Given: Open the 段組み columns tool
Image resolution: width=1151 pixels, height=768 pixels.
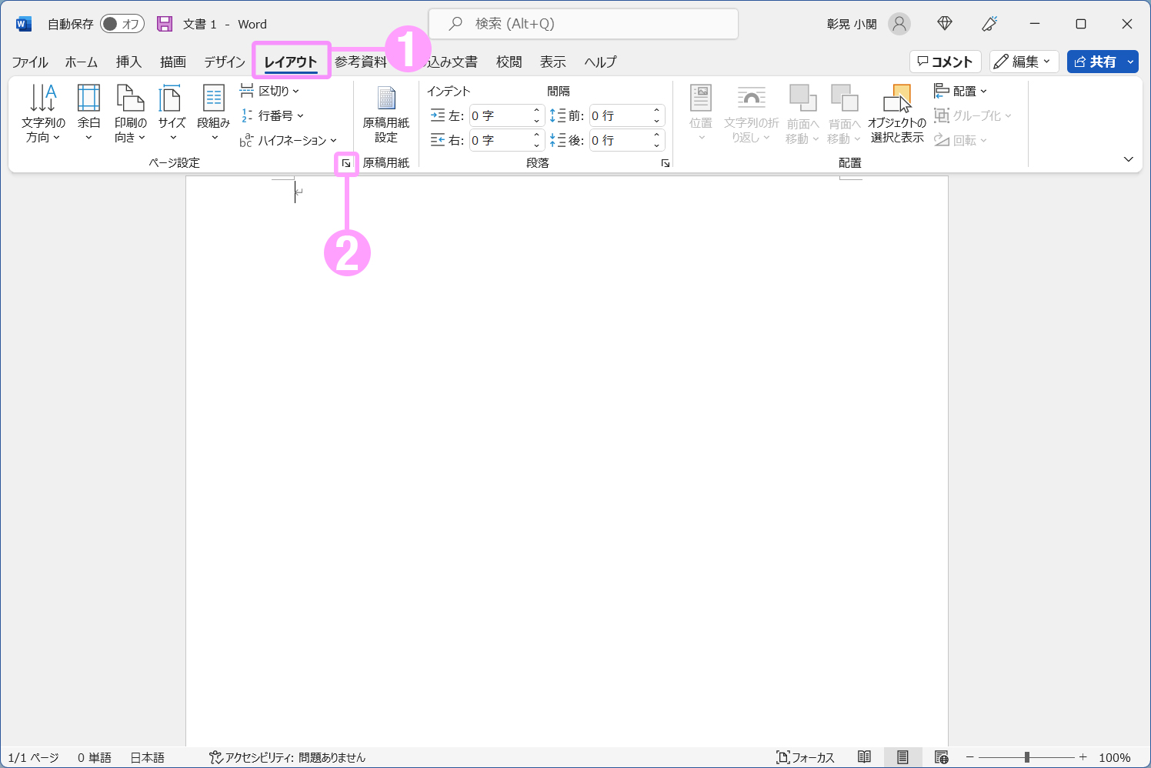Looking at the screenshot, I should (213, 113).
